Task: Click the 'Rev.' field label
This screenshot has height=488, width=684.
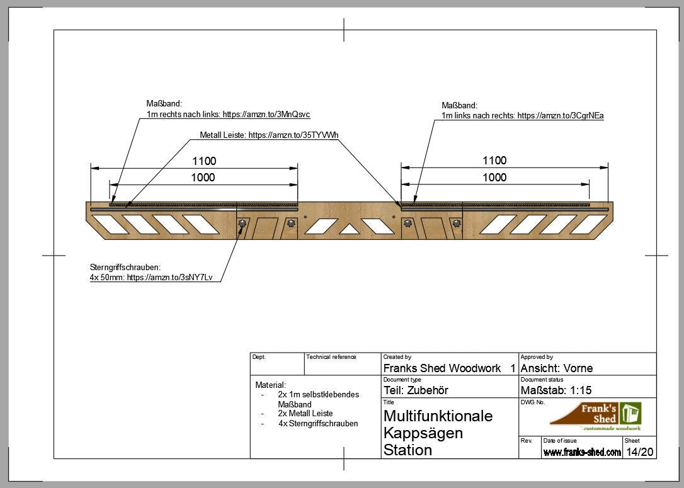Action: [527, 441]
